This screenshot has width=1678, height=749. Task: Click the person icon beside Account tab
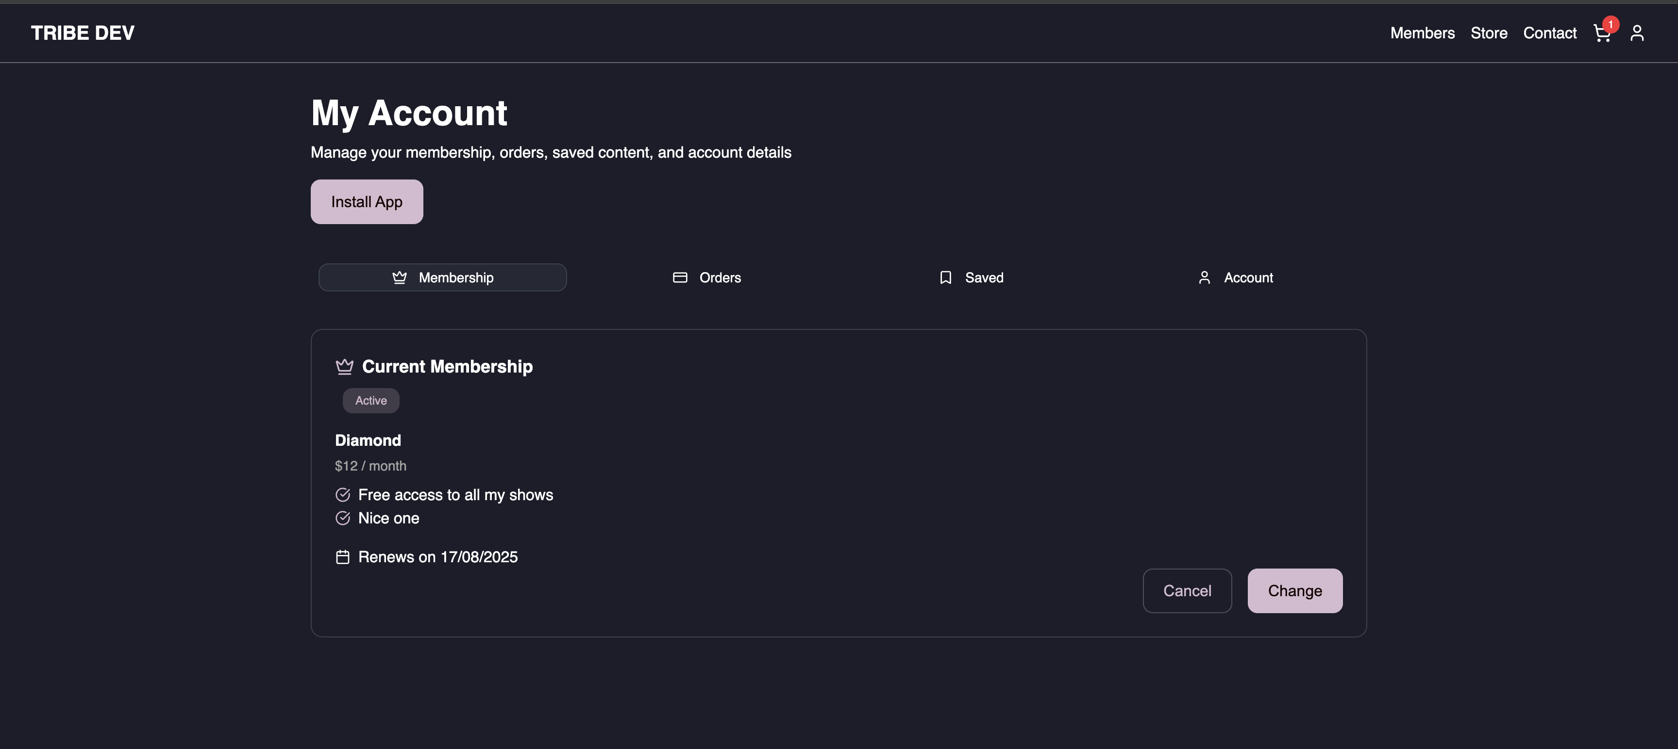click(x=1204, y=278)
